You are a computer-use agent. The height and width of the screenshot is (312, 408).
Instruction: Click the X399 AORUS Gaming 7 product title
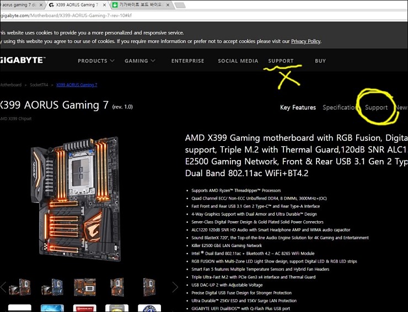tap(66, 105)
